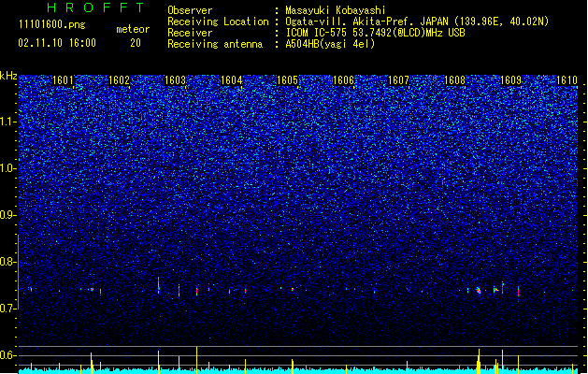Viewport: 588px width, 374px height.
Task: Click the tallest yellow spike near 1604
Action: (x=197, y=361)
